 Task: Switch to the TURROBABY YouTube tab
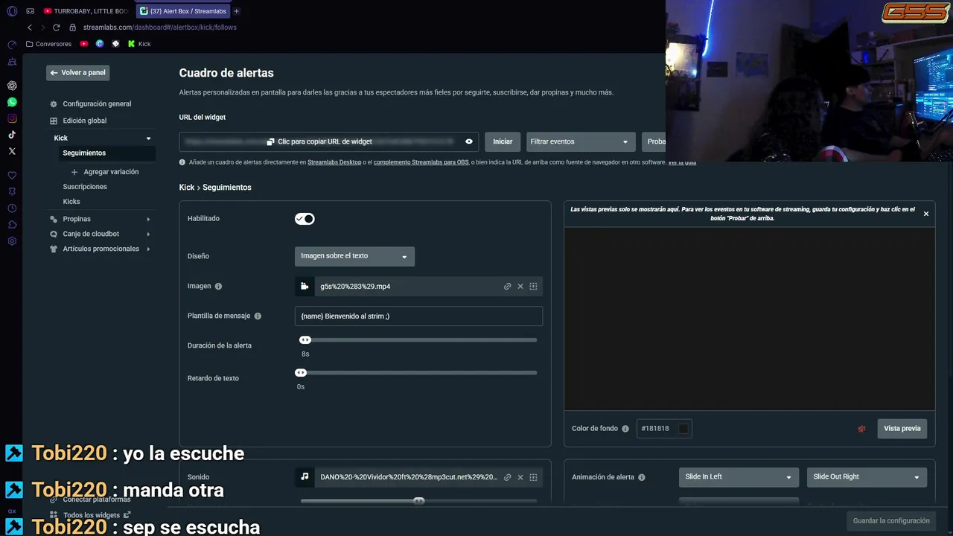coord(86,11)
